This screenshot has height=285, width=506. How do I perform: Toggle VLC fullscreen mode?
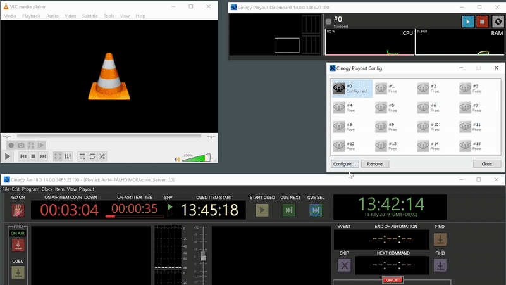(58, 156)
